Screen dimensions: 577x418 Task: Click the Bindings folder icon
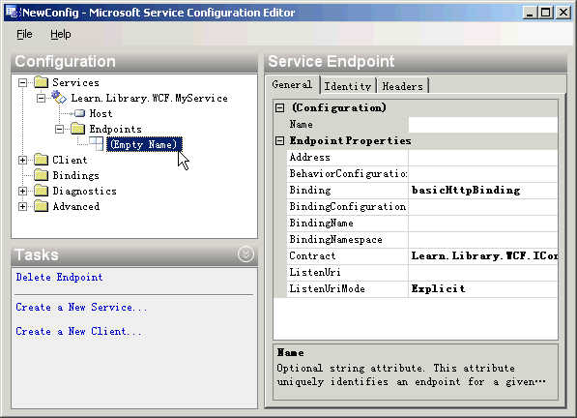42,175
